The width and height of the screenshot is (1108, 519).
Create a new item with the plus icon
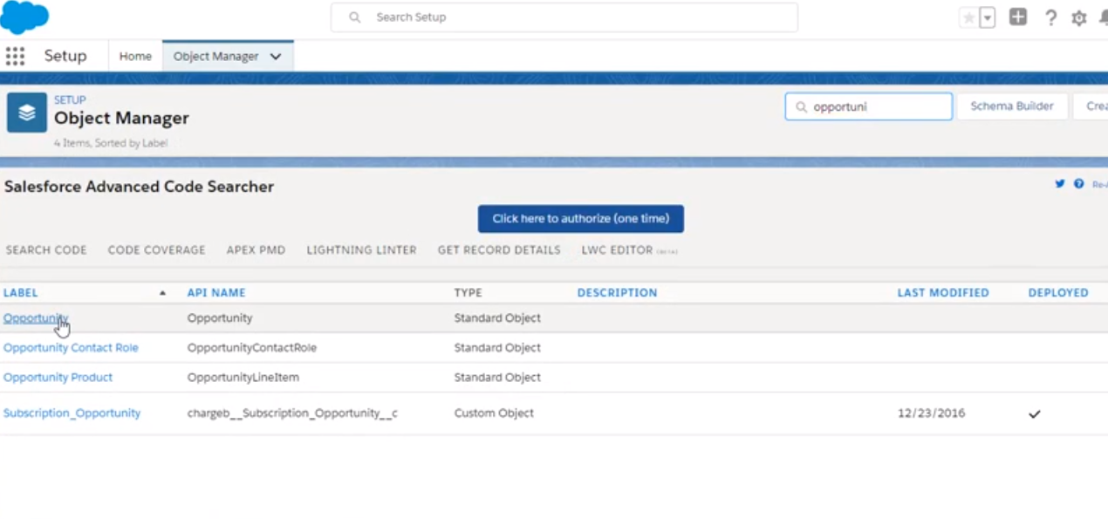click(1018, 17)
